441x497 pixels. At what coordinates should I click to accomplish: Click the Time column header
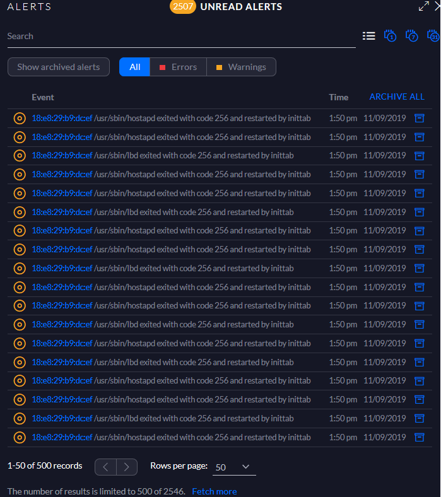tap(338, 97)
